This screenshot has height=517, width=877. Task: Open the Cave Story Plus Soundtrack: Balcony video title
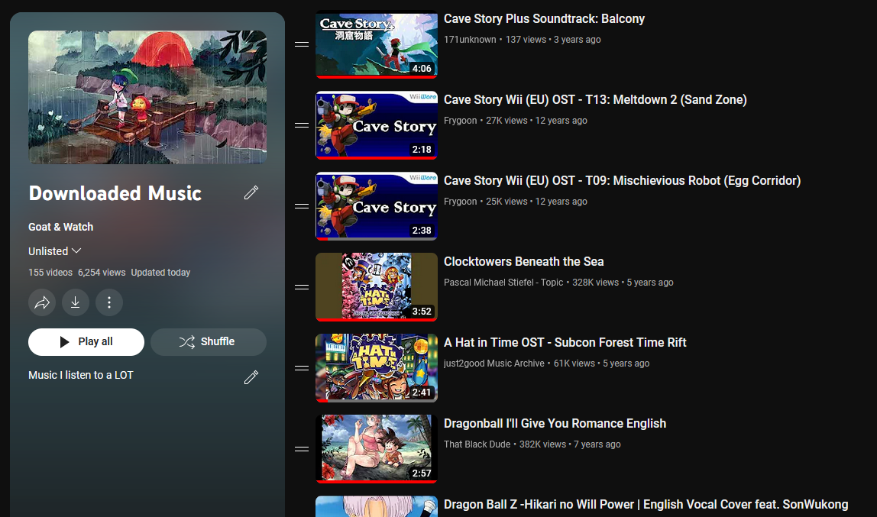[544, 19]
